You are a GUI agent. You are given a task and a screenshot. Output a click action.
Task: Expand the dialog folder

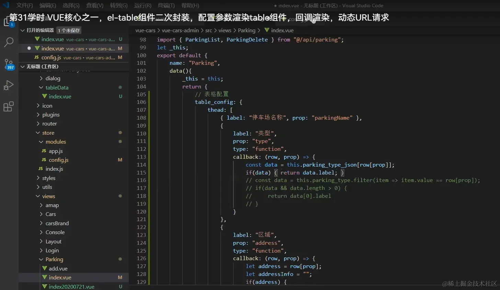(41, 78)
